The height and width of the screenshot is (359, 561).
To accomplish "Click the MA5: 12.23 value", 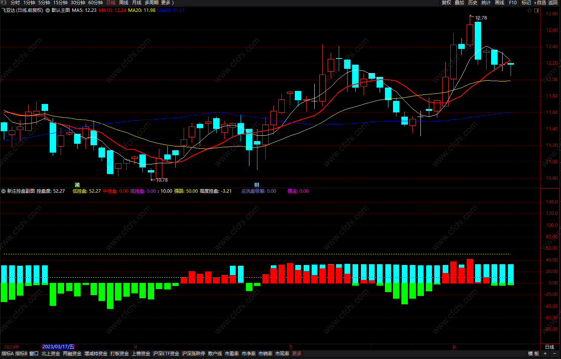I will 84,10.
